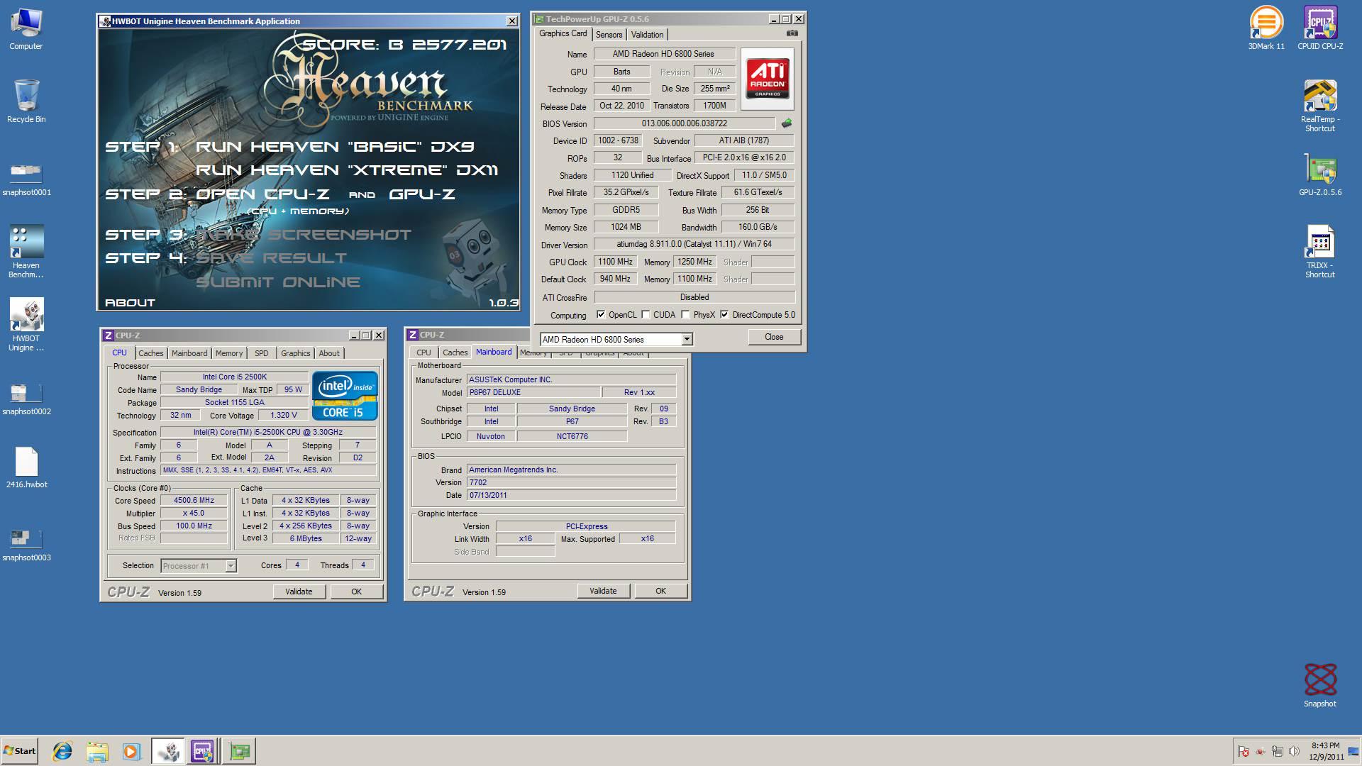Click the network tray icon
Viewport: 1362px width, 766px height.
click(1277, 751)
